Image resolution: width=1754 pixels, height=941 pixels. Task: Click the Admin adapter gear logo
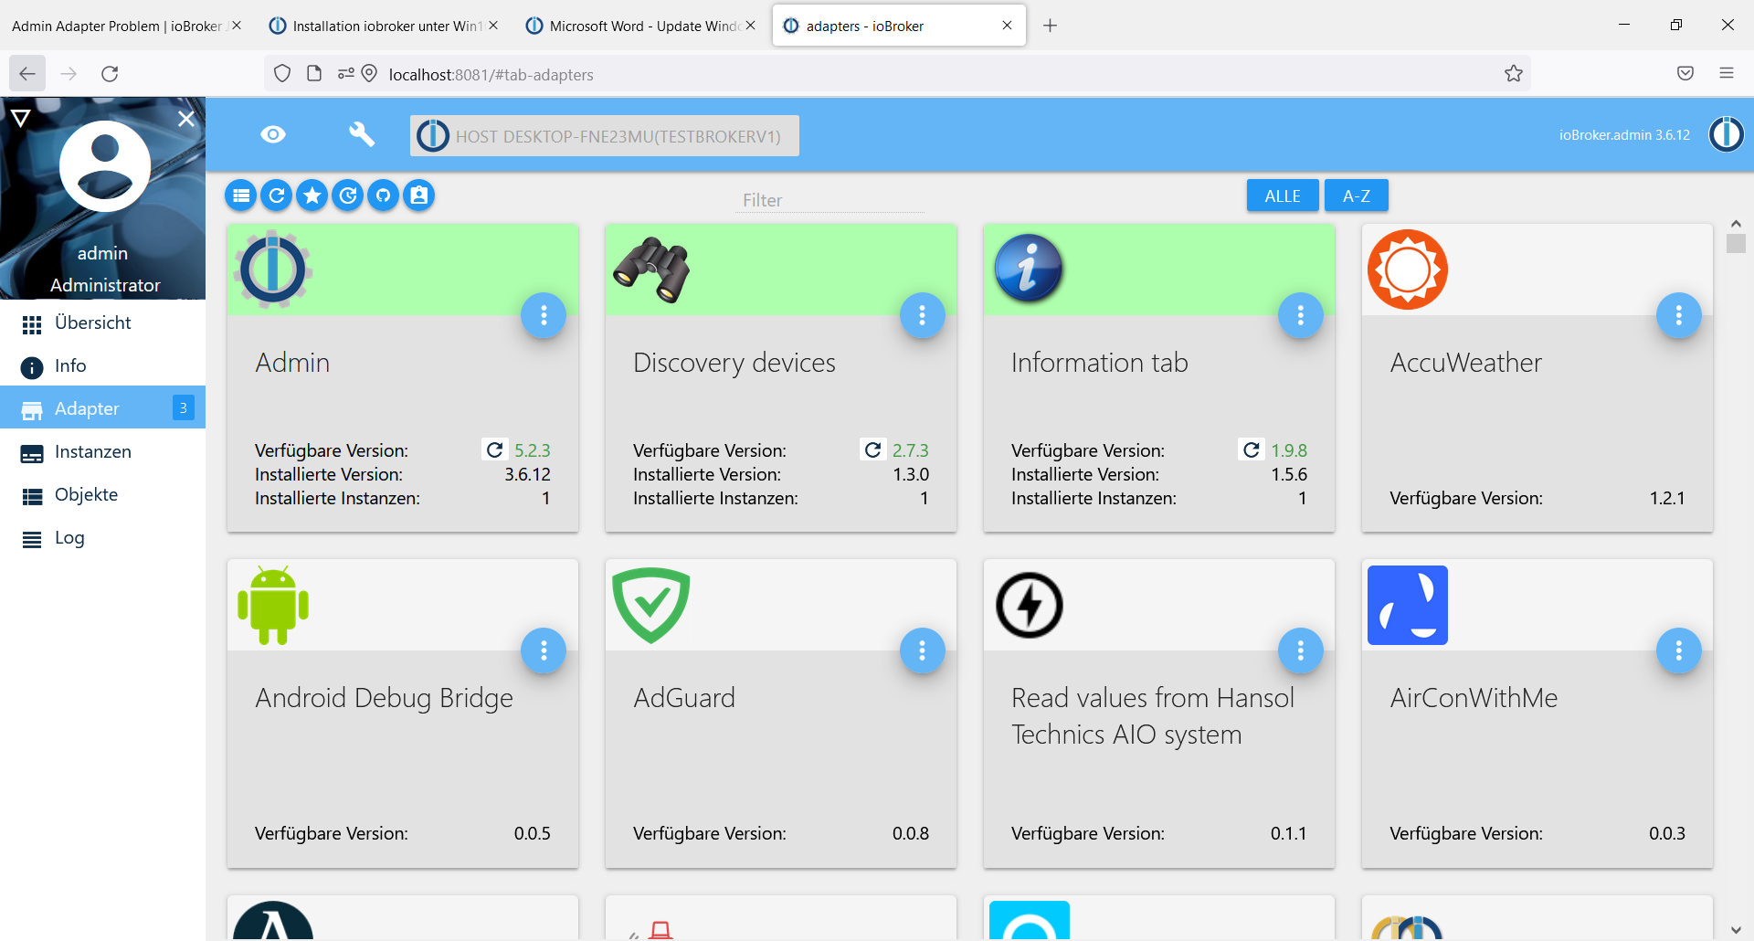click(273, 270)
